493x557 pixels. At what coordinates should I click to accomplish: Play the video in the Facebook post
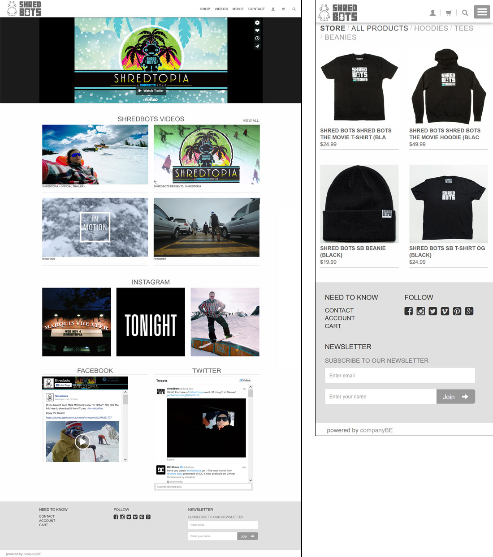click(82, 441)
